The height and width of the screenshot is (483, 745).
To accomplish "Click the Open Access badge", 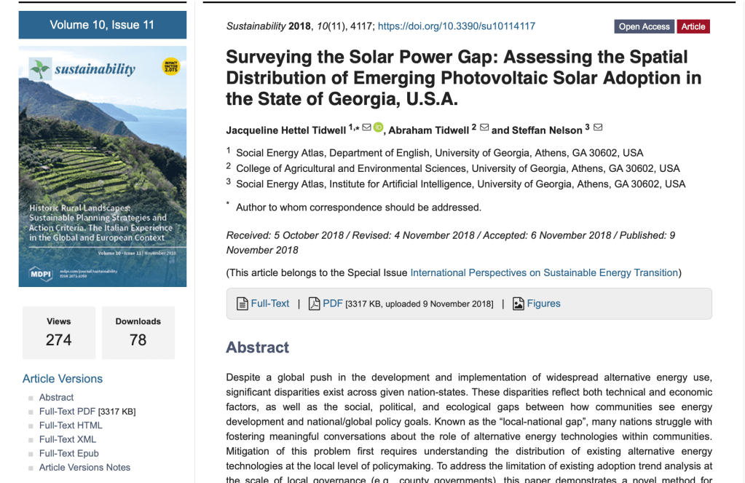I will [x=644, y=26].
